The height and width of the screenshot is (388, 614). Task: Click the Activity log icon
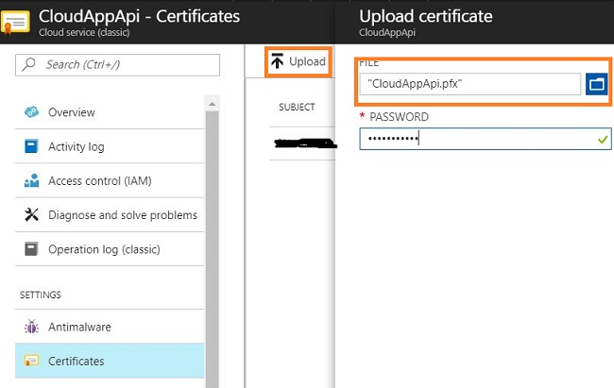[x=29, y=146]
